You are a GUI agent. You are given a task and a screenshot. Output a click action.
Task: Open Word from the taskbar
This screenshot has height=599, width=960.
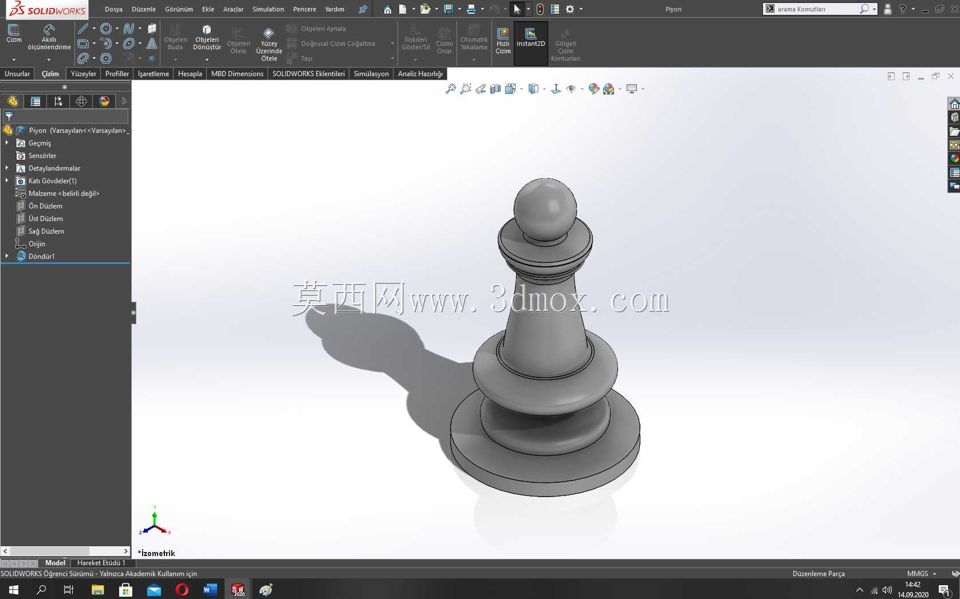click(x=210, y=589)
